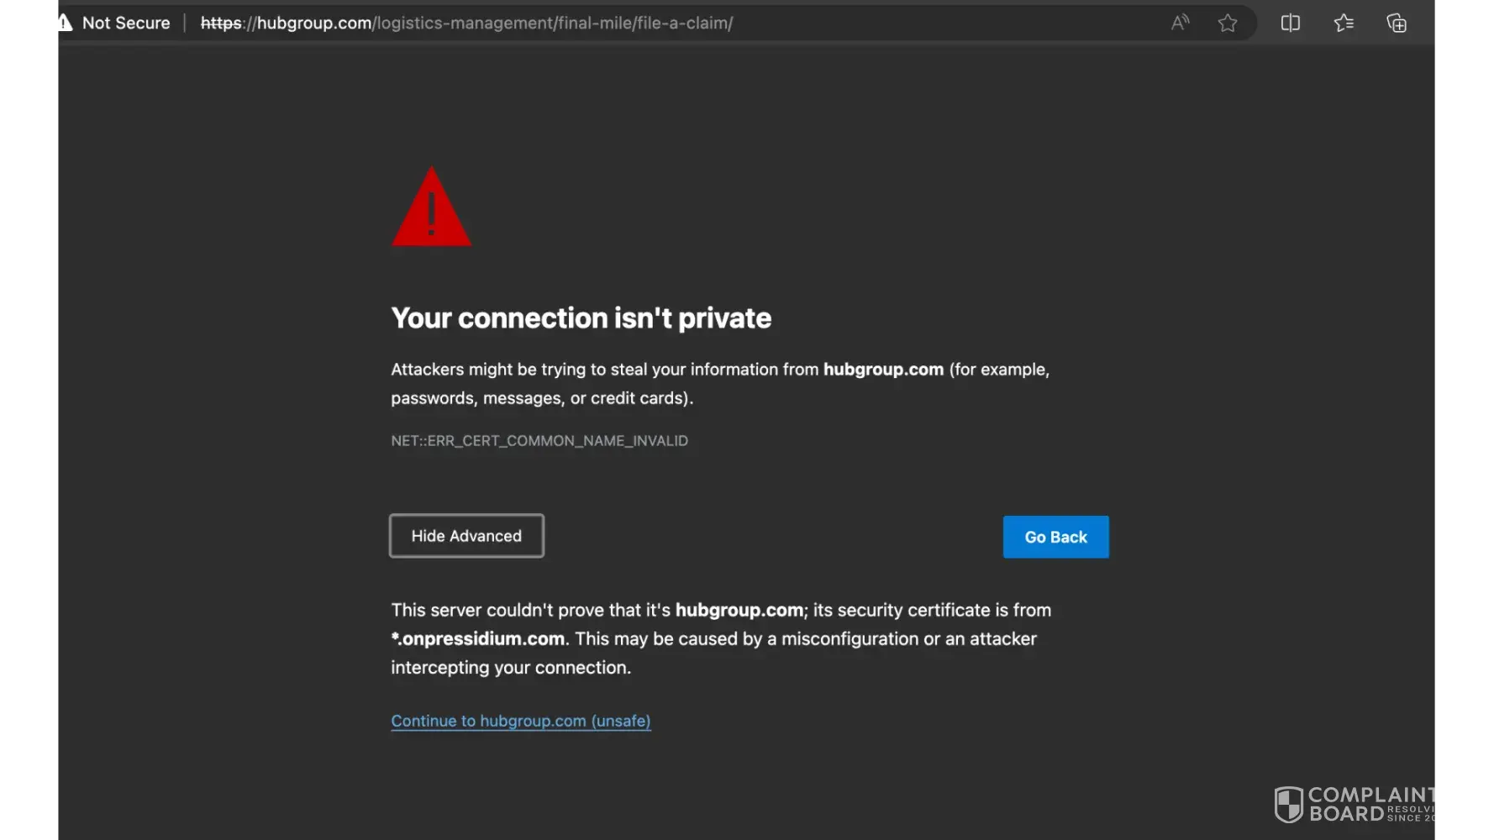Click the bold *.onpressidium.com certificate name
Screen dimensions: 1494x840
pos(478,639)
